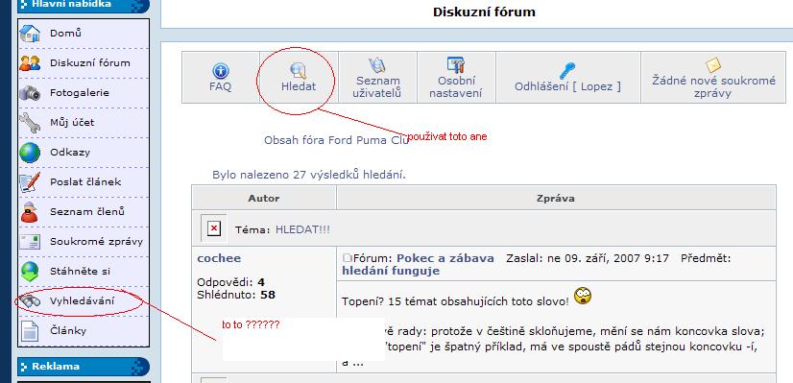Click Odhlášení [ Lopez ] to log out
Viewport: 793px width, 383px height.
tap(567, 86)
